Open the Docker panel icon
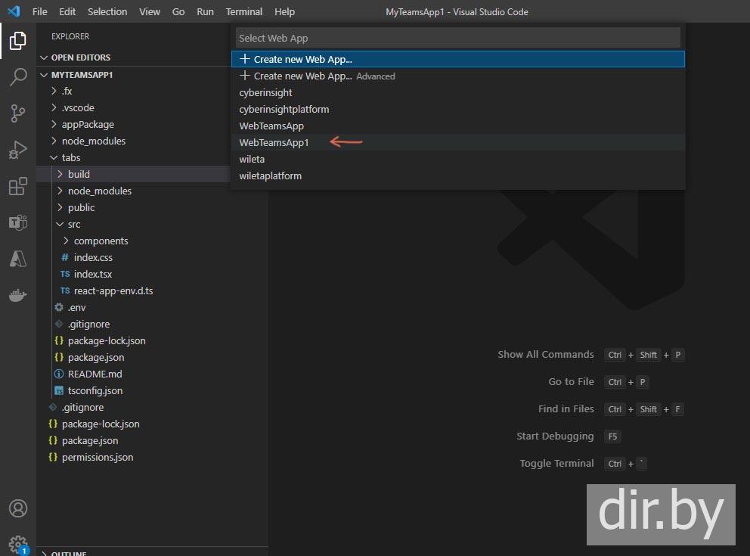This screenshot has height=556, width=750. (17, 295)
